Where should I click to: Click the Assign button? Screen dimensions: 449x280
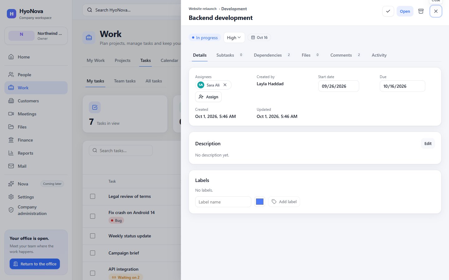click(x=208, y=97)
